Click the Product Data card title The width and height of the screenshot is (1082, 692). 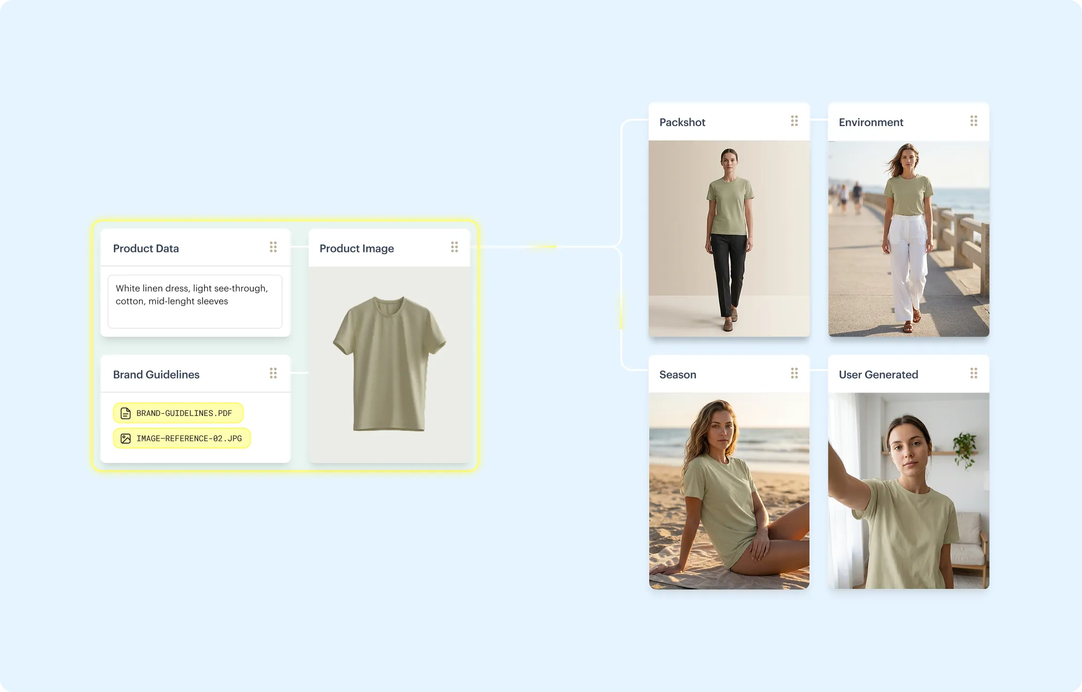[x=146, y=248]
